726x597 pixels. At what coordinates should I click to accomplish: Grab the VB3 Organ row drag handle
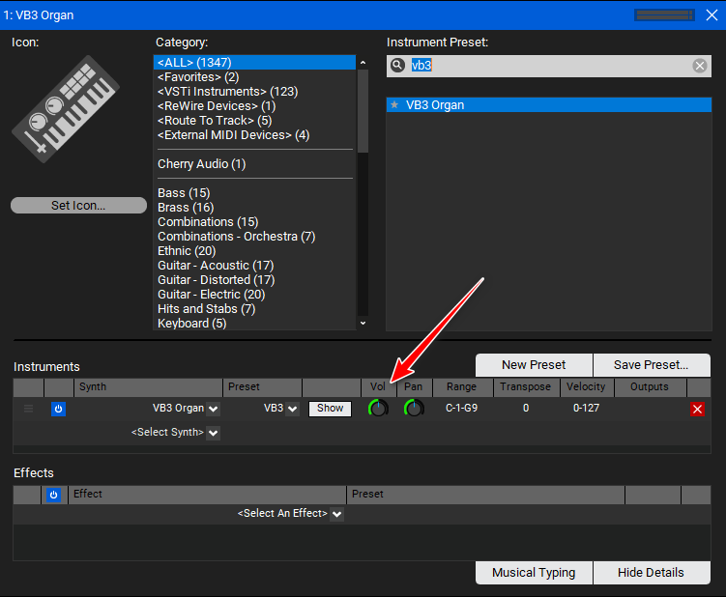click(28, 409)
